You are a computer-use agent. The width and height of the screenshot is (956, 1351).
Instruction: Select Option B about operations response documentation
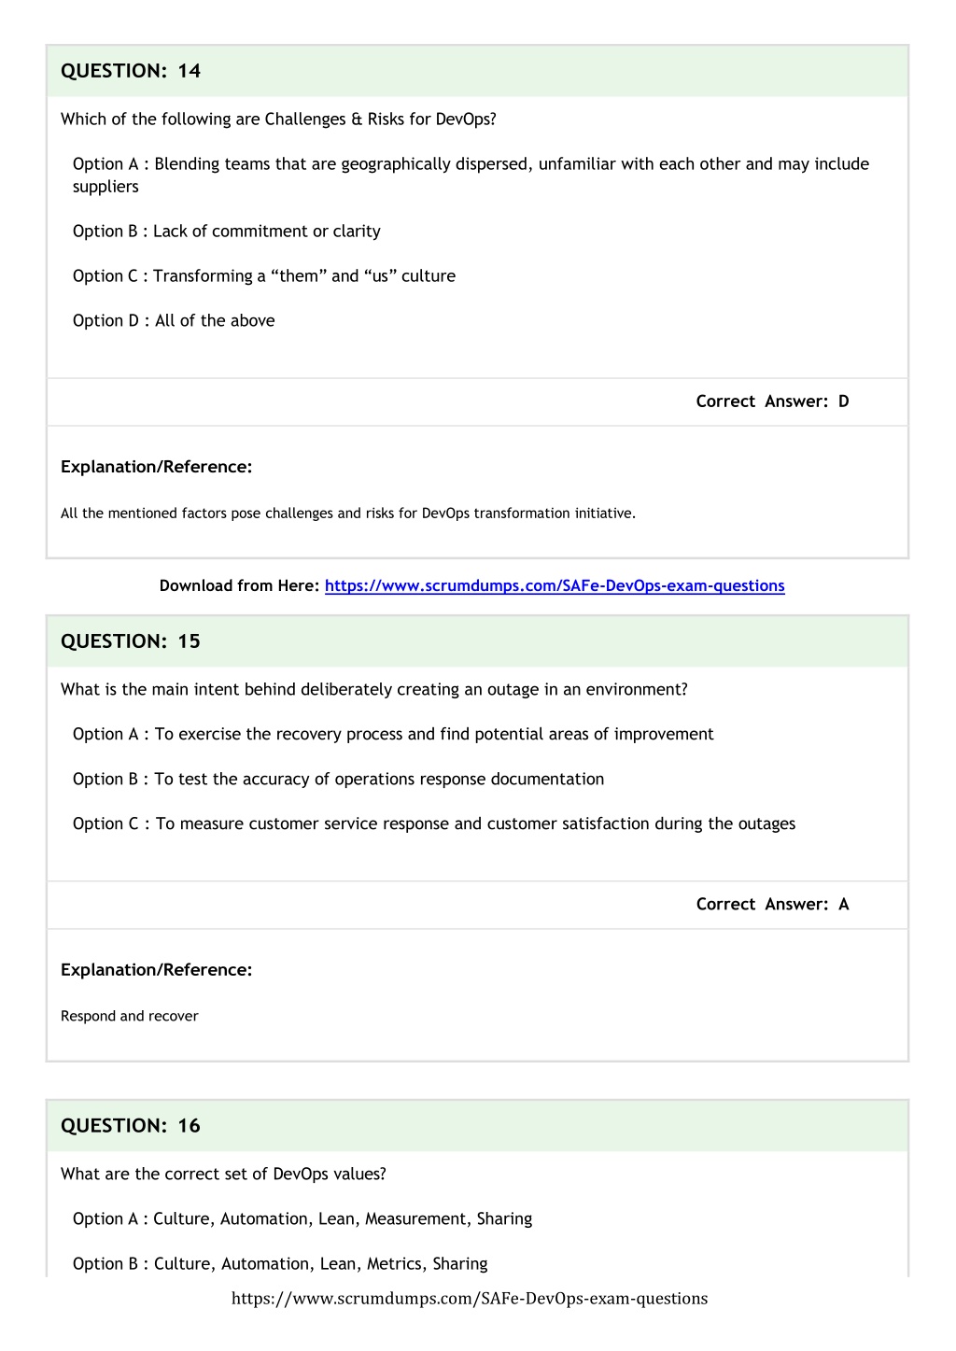pyautogui.click(x=338, y=779)
